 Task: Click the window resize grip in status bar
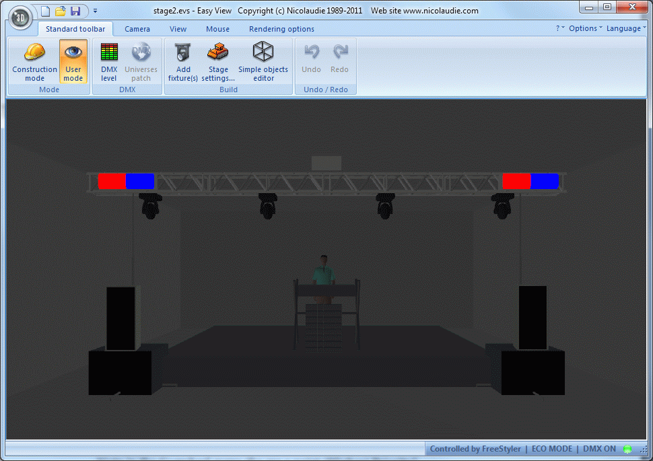click(x=643, y=450)
